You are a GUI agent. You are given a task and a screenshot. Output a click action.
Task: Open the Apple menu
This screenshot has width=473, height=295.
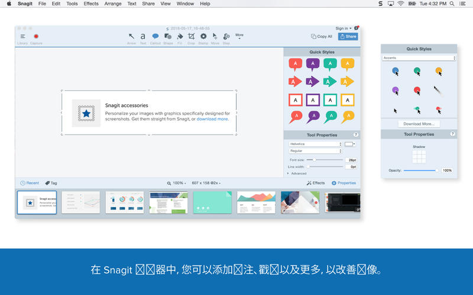pos(9,4)
